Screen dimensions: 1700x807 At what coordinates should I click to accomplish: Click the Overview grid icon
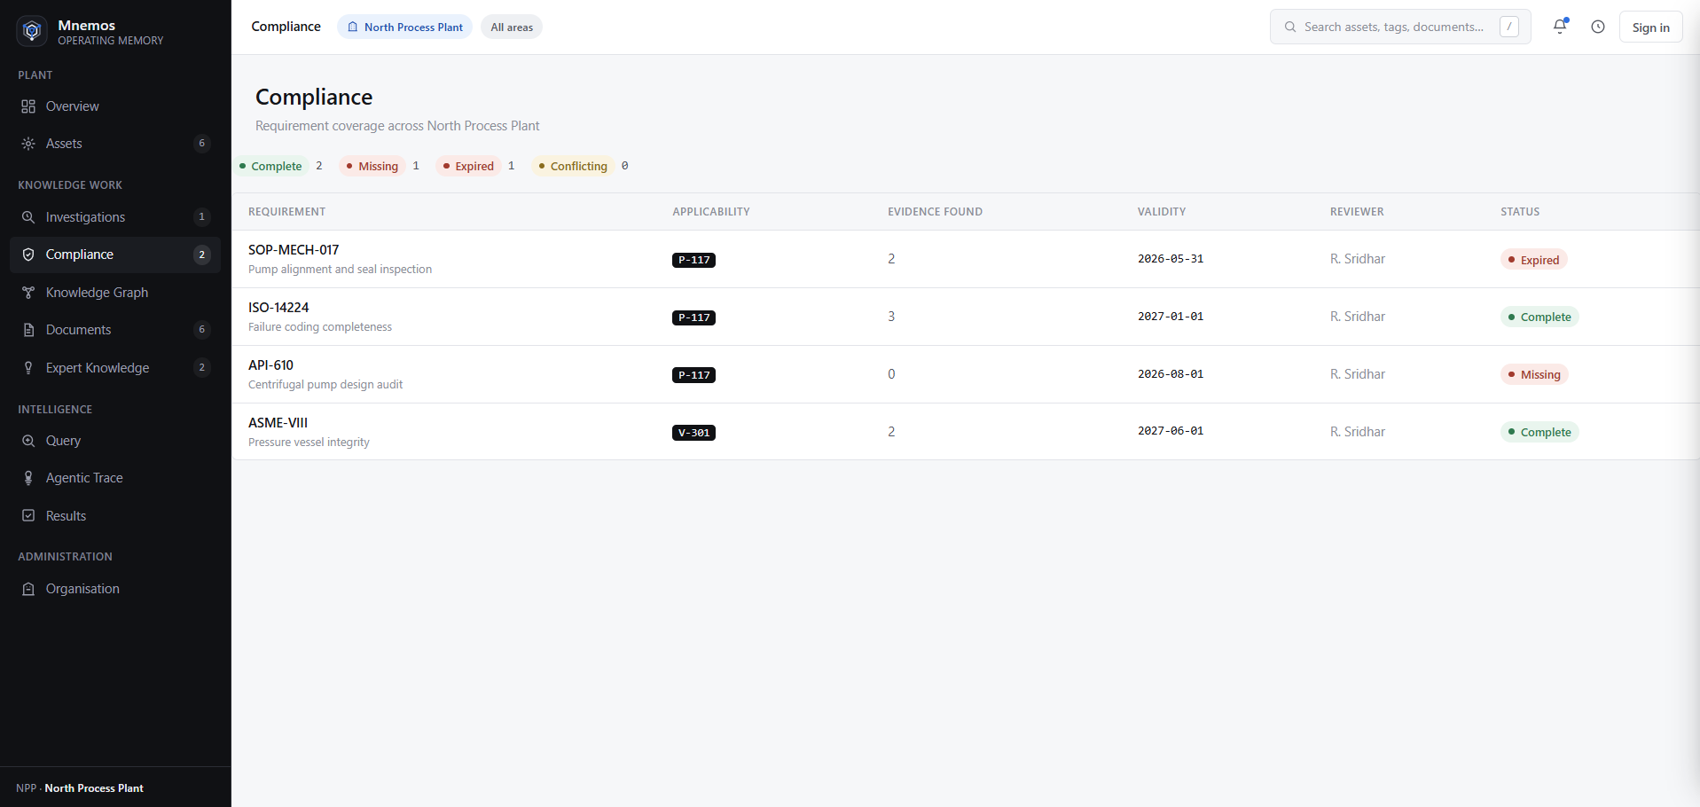tap(28, 106)
